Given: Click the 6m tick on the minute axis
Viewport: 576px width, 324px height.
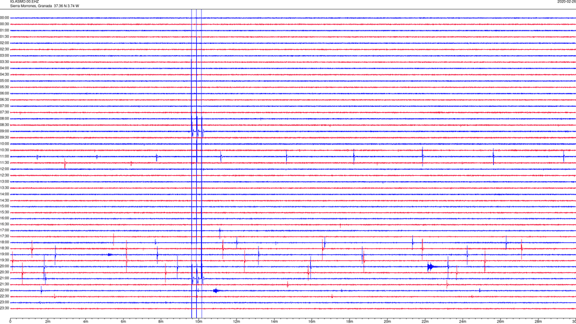Looking at the screenshot, I should point(124,322).
